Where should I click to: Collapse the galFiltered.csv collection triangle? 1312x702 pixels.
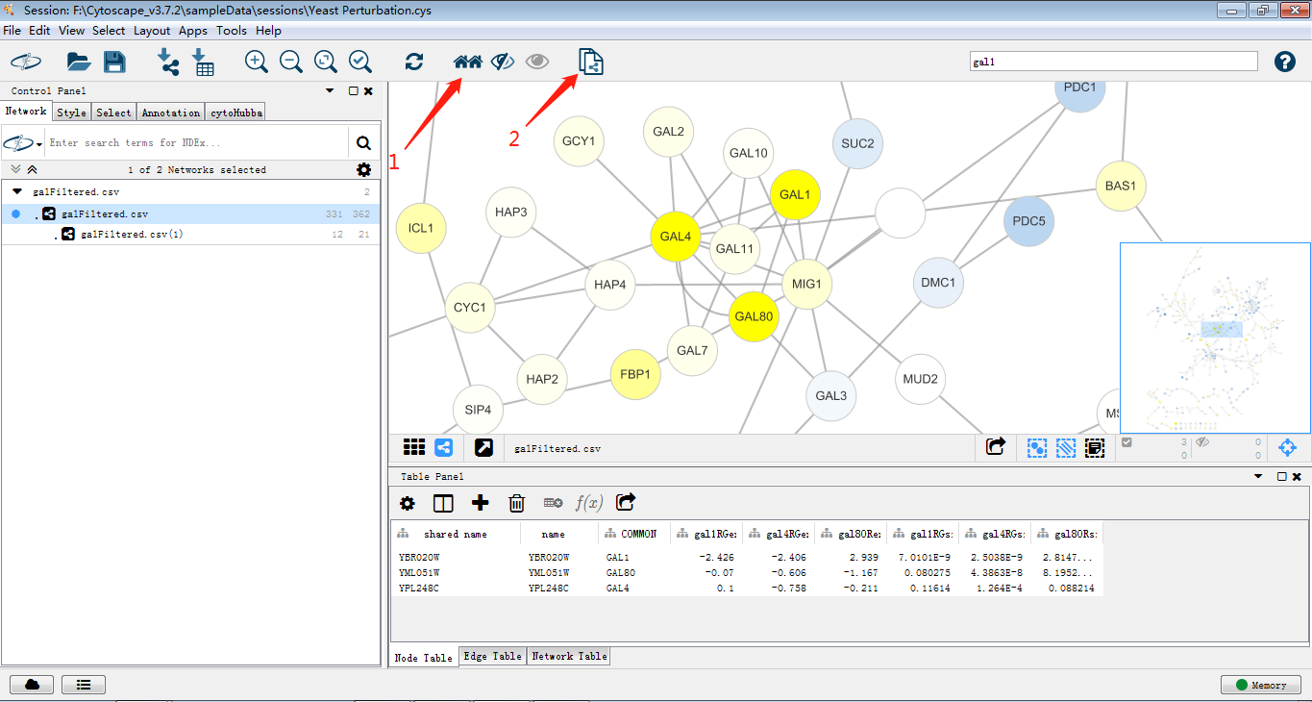(x=17, y=191)
